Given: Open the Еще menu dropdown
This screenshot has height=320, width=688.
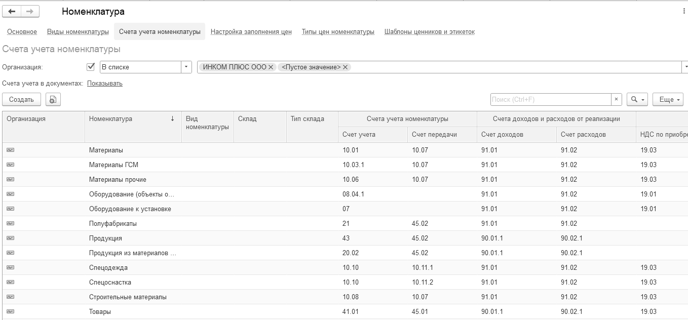Looking at the screenshot, I should (x=668, y=100).
